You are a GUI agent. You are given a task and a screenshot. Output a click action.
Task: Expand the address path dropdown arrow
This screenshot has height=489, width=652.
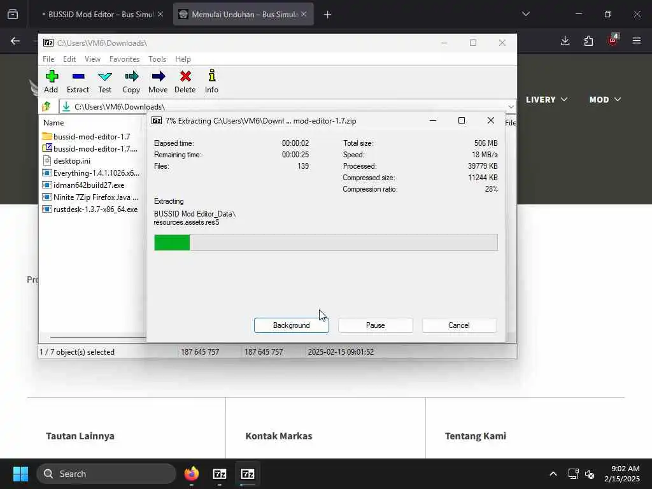coord(511,106)
